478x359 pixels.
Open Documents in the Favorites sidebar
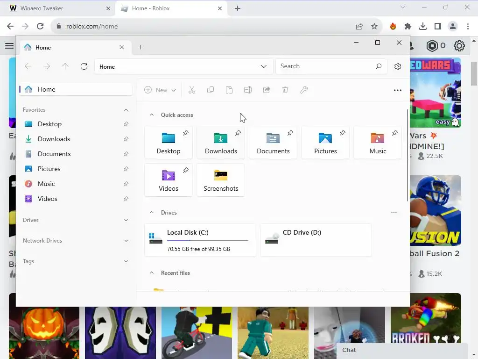[76, 154]
